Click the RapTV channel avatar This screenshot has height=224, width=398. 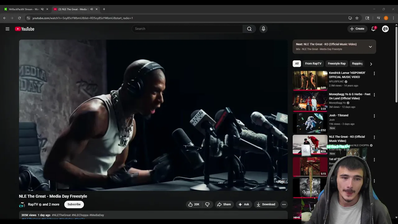pos(22,204)
